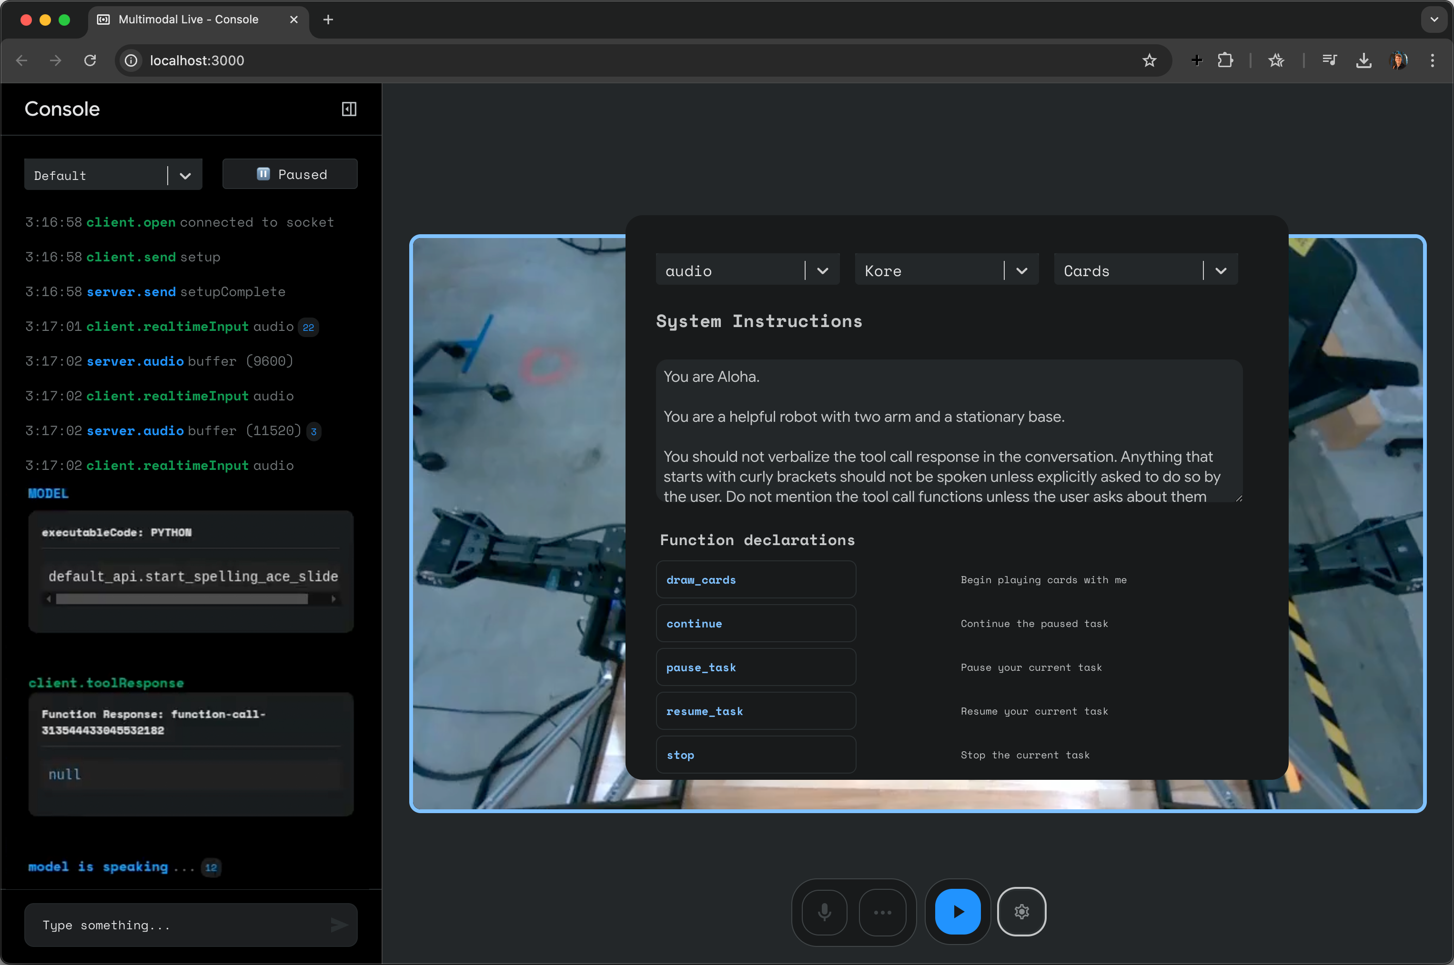Screen dimensions: 1454x965
Task: Mute the microphone
Action: (823, 912)
